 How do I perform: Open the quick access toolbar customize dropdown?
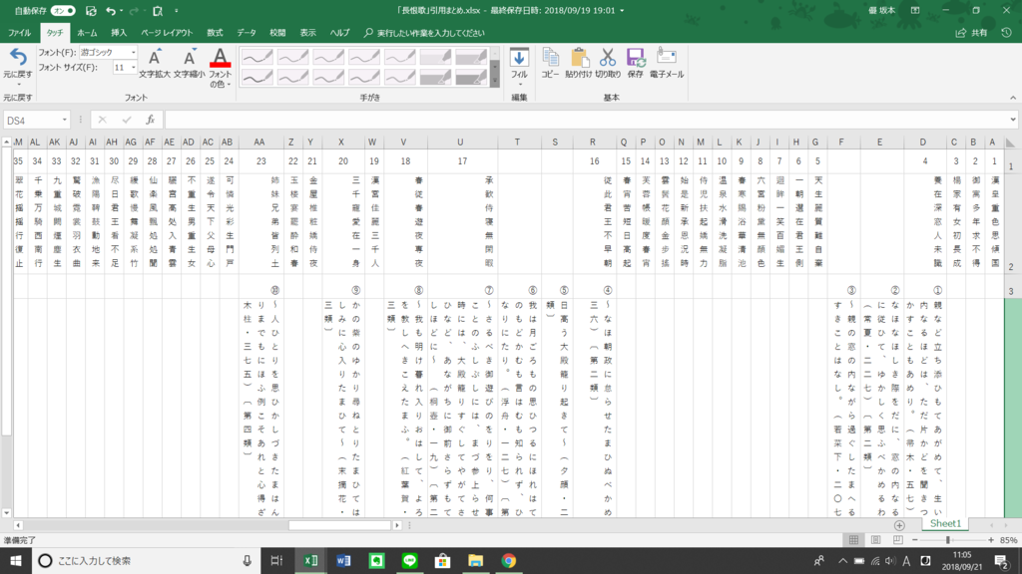(176, 10)
